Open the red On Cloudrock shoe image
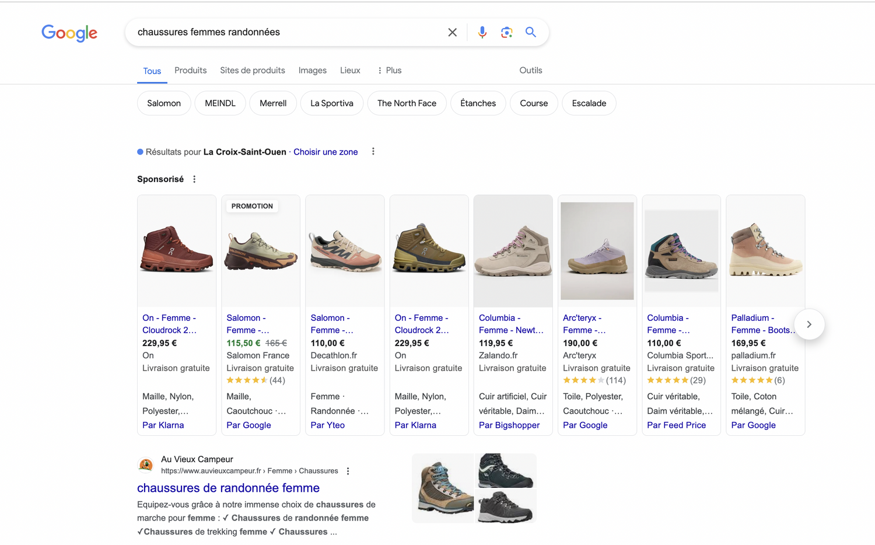The height and width of the screenshot is (545, 875). 177,251
